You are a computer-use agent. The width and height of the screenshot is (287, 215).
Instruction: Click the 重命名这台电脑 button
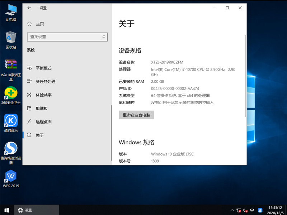(136, 115)
